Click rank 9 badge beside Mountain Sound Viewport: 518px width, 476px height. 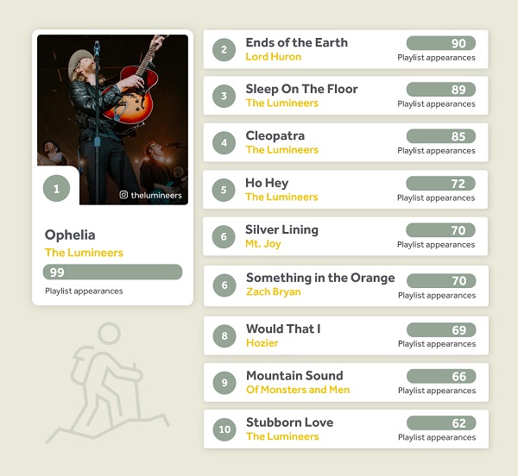[x=224, y=383]
